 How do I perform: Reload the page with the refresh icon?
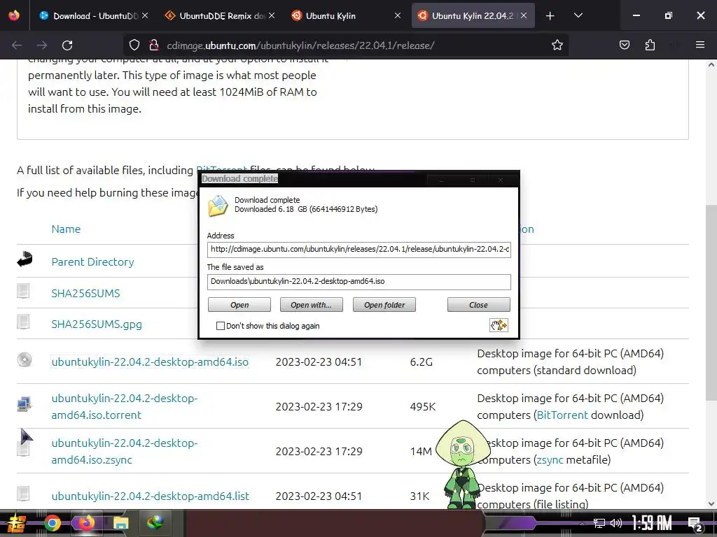(x=67, y=45)
